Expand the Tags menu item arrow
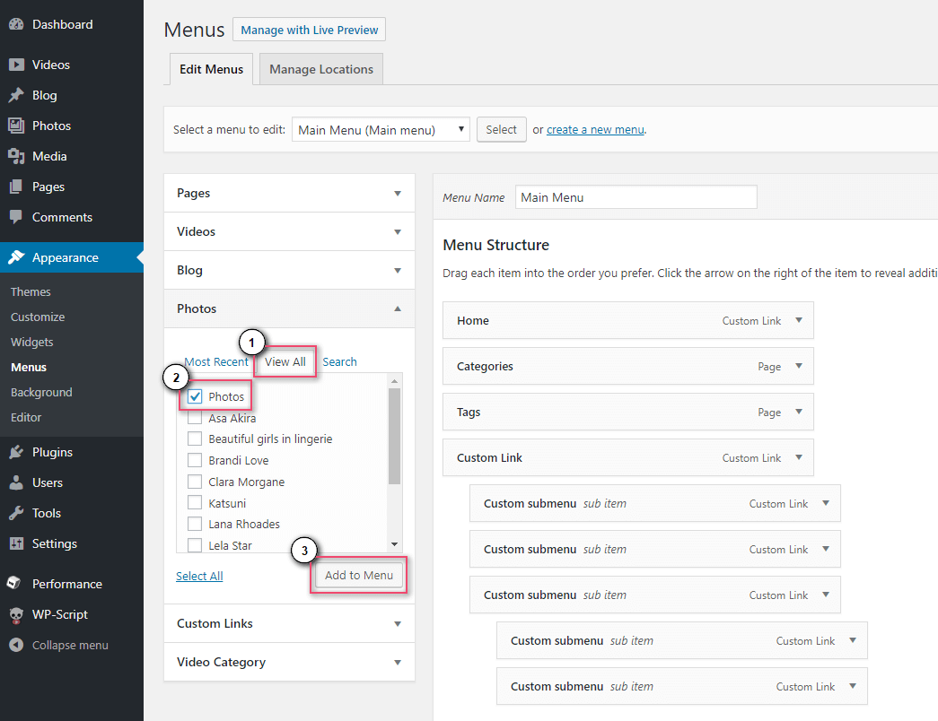This screenshot has height=721, width=938. pyautogui.click(x=799, y=412)
